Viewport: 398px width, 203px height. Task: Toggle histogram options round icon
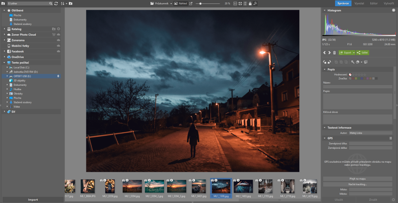tap(393, 10)
